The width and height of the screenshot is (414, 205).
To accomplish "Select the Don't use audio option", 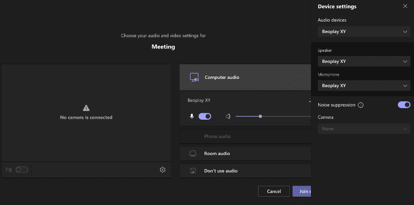I will 245,171.
